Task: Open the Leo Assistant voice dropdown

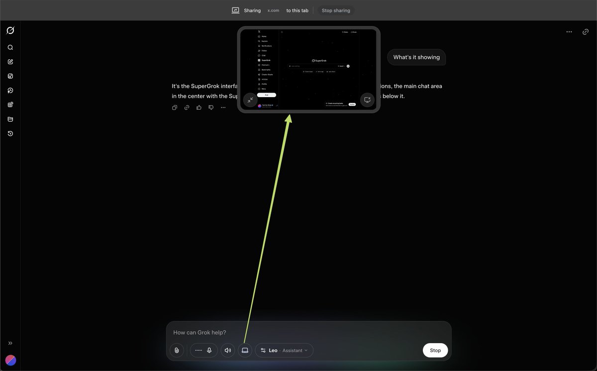Action: point(284,350)
